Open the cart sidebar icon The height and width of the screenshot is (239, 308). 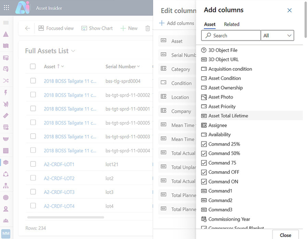[x=6, y=104]
